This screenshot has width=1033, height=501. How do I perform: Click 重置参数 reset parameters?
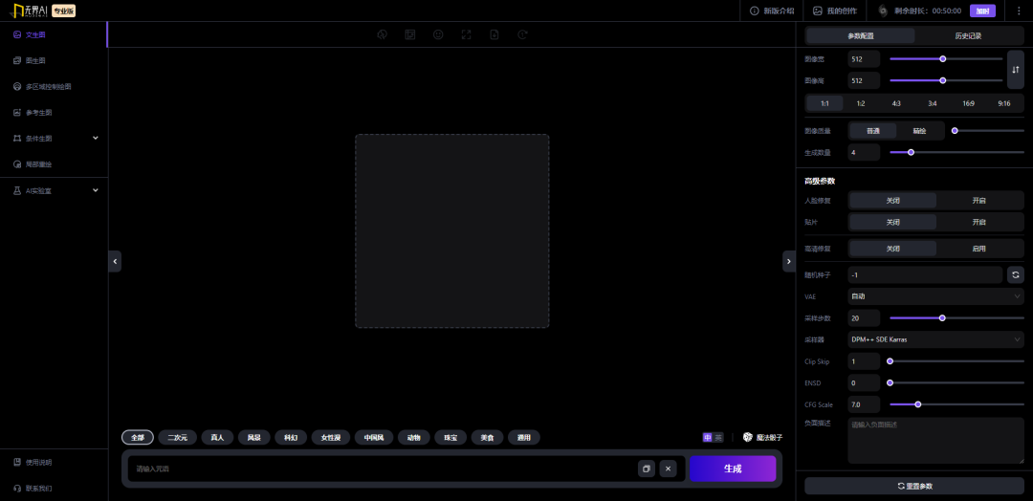tap(914, 486)
